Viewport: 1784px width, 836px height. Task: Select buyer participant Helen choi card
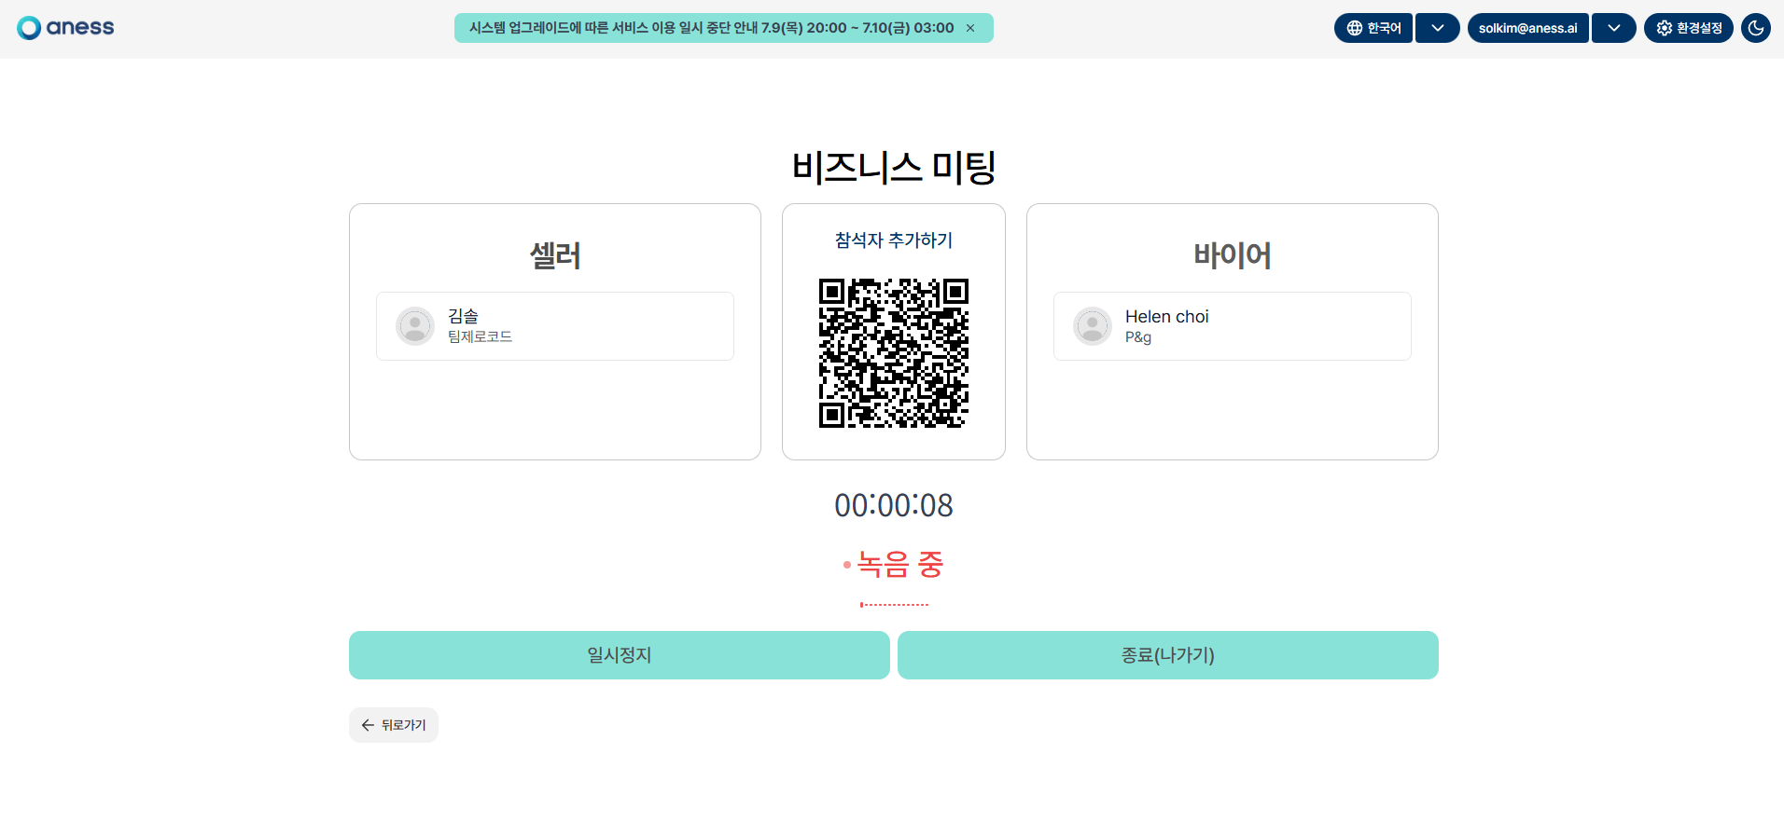pyautogui.click(x=1233, y=326)
